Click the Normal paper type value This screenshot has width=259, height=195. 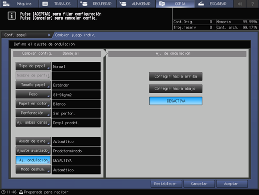coord(76,66)
